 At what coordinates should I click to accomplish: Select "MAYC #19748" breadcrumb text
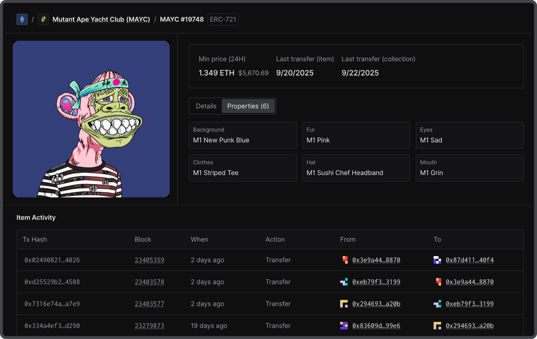[x=182, y=19]
